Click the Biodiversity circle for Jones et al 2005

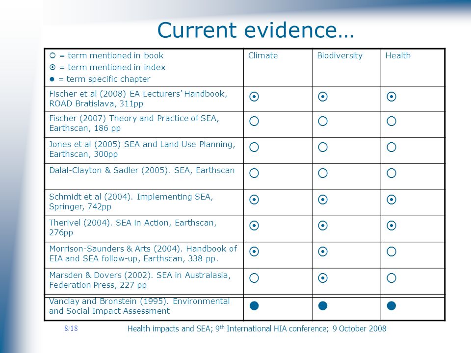pos(323,147)
